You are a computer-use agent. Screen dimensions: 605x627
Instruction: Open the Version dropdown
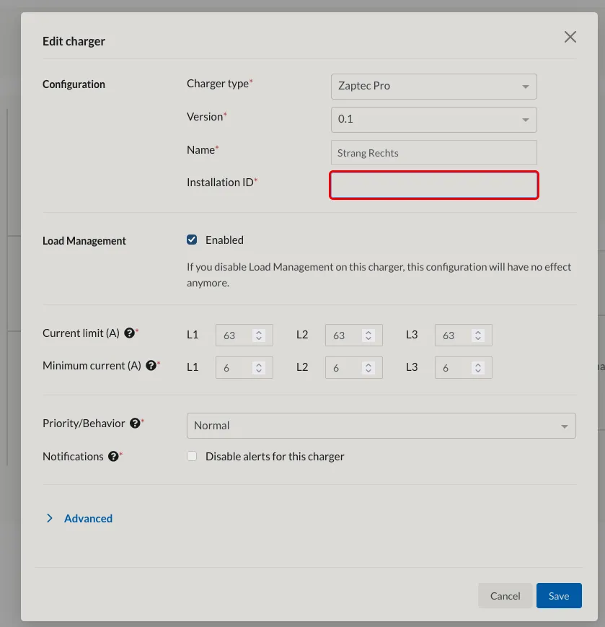(x=433, y=120)
